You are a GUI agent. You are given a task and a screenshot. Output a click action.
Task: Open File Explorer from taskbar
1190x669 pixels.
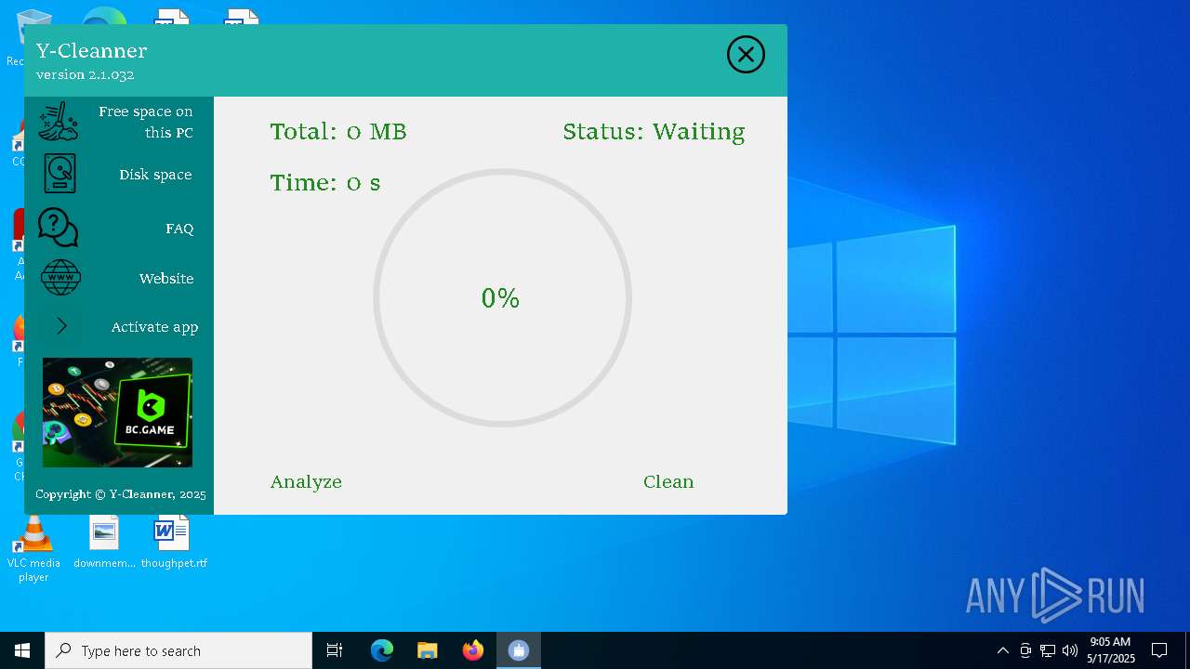click(428, 650)
